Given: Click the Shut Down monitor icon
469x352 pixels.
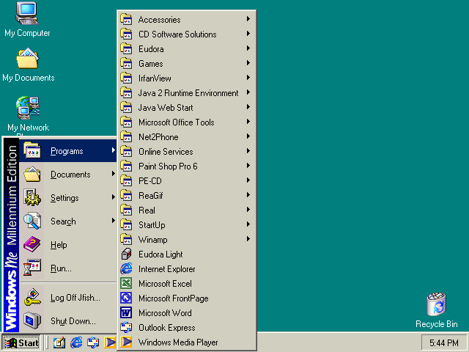Looking at the screenshot, I should tap(32, 320).
